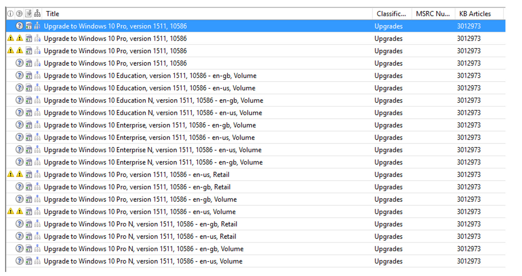Click the MSRC Number column header

point(433,14)
